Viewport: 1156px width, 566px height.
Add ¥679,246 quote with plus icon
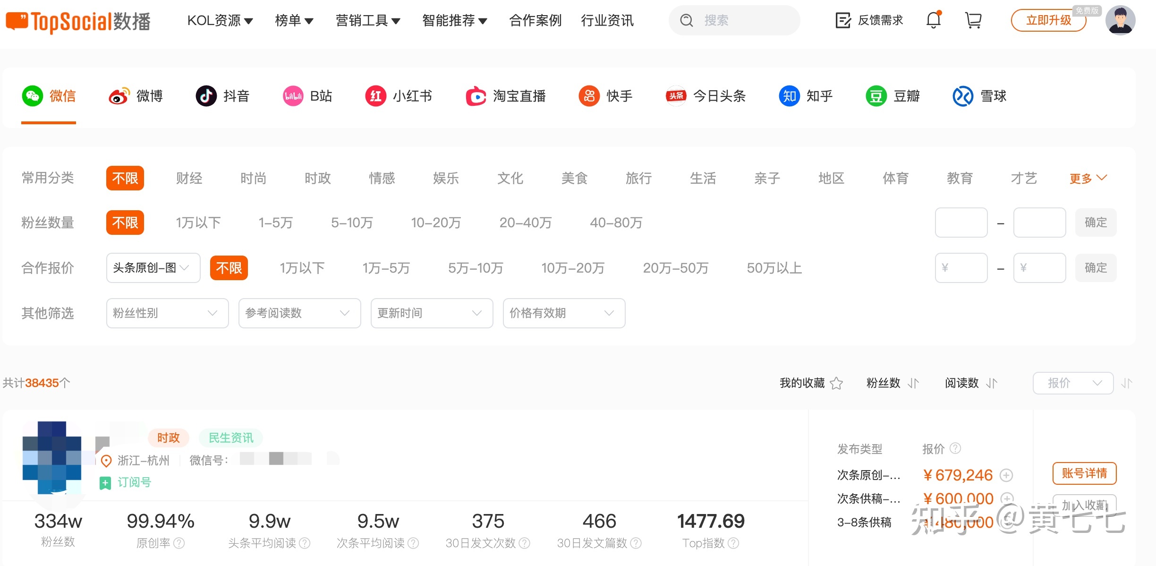point(1006,475)
